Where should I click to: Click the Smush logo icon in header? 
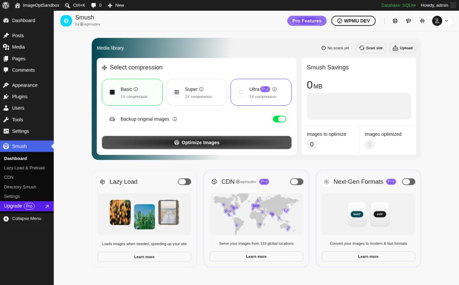coord(66,21)
